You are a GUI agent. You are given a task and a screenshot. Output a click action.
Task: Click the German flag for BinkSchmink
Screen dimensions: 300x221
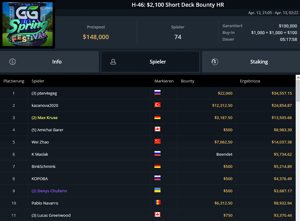[x=157, y=166]
